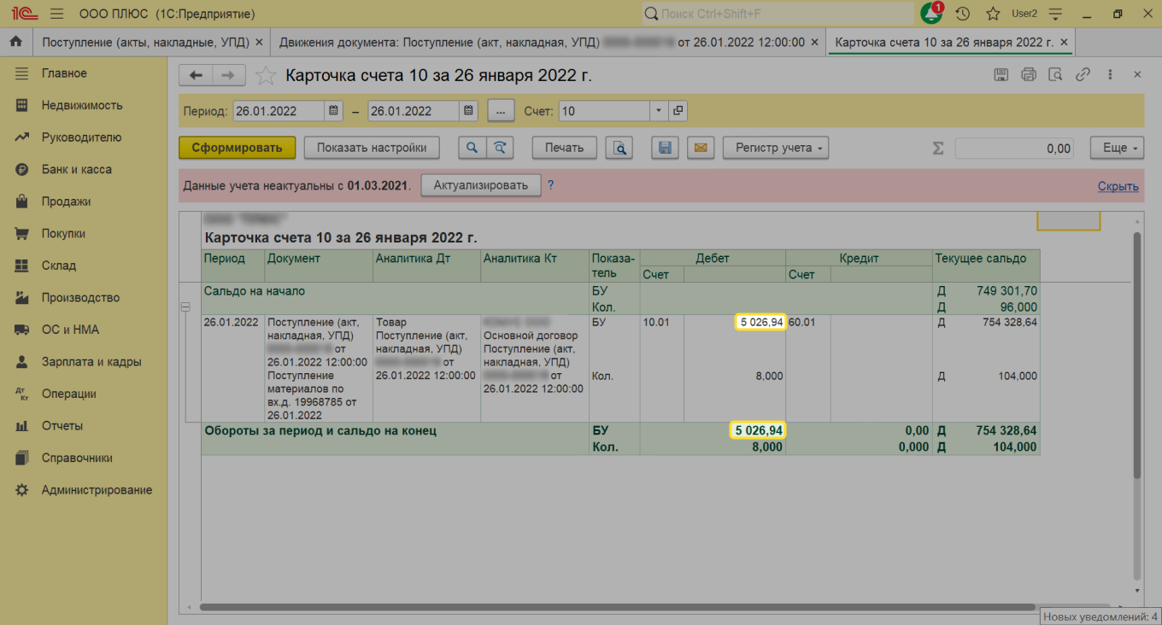Image resolution: width=1162 pixels, height=625 pixels.
Task: Open print preview magnifier icon
Action: click(x=619, y=148)
